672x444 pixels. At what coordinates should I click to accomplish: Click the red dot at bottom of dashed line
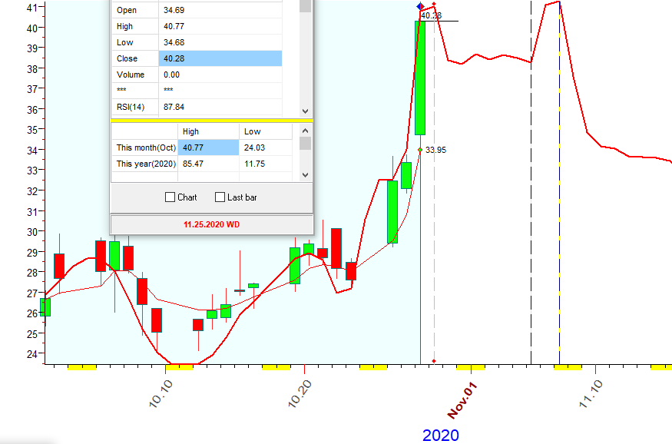pos(434,361)
